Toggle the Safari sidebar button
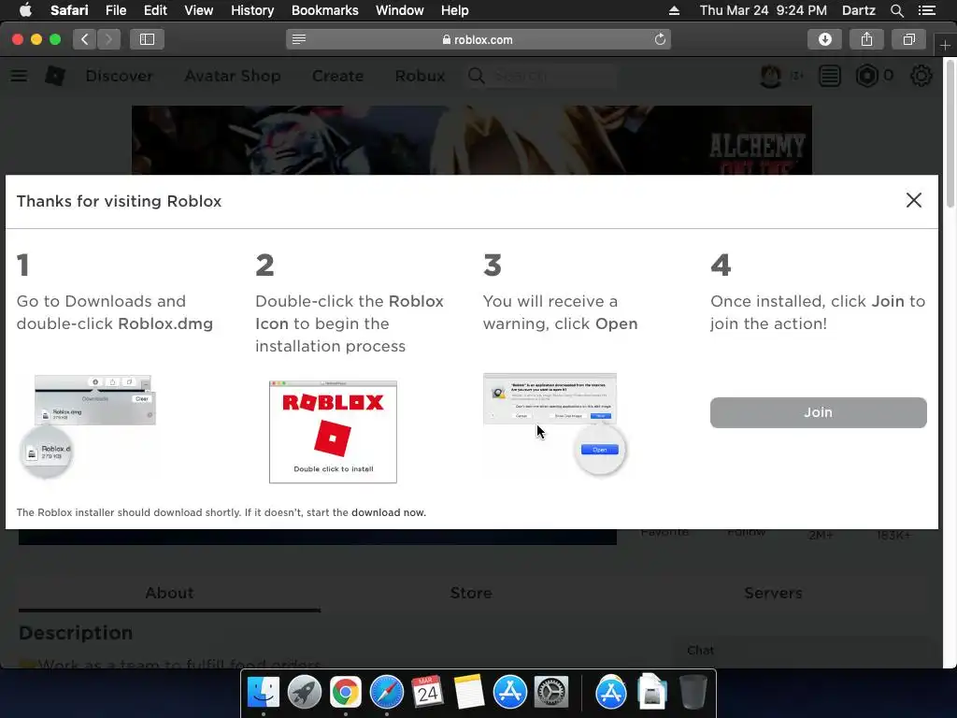Viewport: 957px width, 718px height. coord(147,39)
